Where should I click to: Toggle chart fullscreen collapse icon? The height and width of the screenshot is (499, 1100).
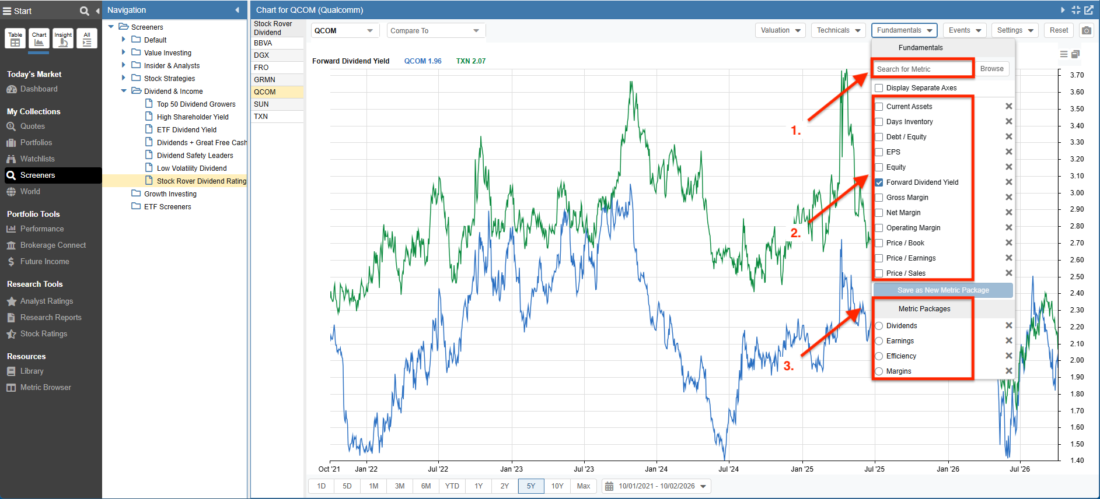click(x=1076, y=10)
